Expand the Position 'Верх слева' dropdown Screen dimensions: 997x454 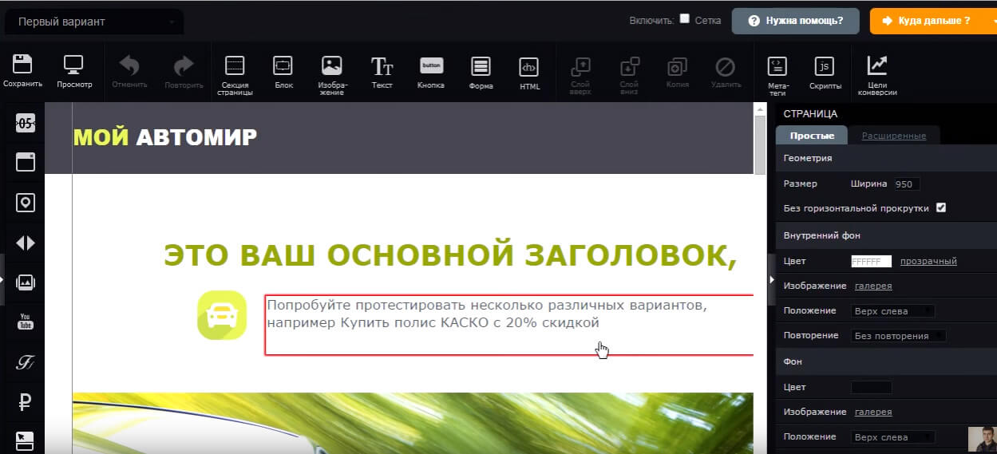892,311
